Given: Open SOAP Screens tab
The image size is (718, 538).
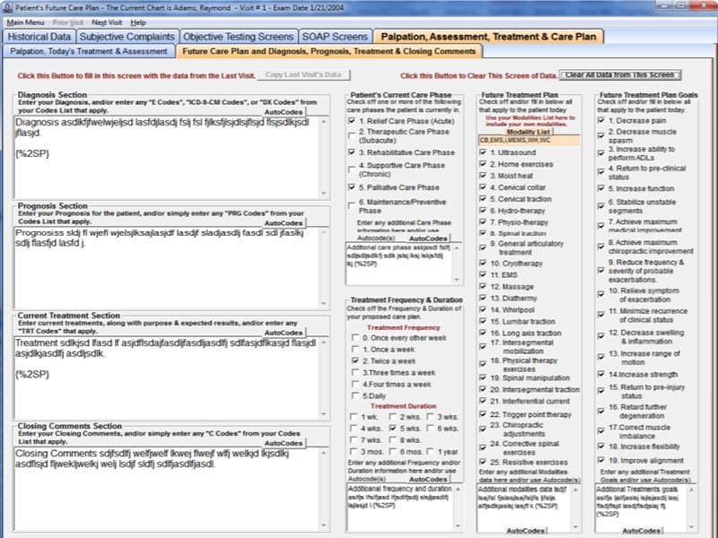Looking at the screenshot, I should [335, 37].
